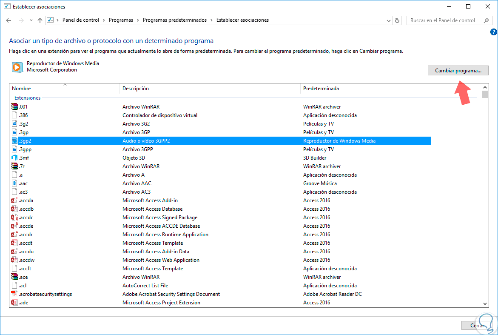This screenshot has width=498, height=335.
Task: Click the list scrollbar up arrow
Action: [485, 87]
